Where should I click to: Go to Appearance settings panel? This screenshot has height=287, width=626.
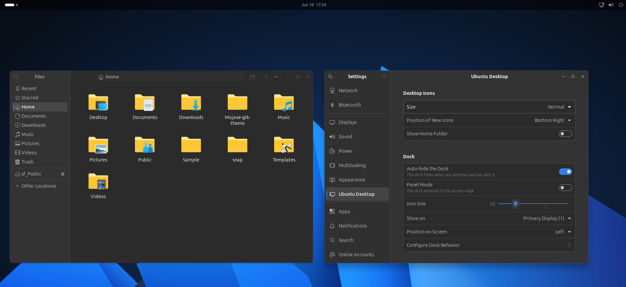pyautogui.click(x=352, y=180)
